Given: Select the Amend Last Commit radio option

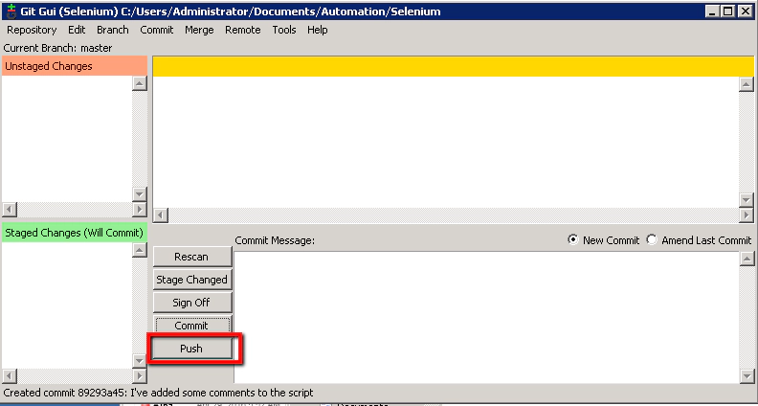Looking at the screenshot, I should point(699,240).
